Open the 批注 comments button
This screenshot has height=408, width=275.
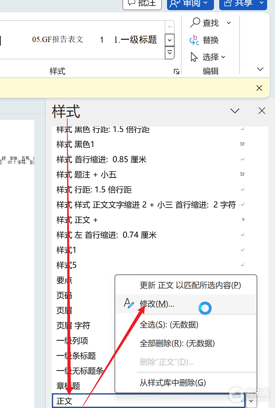click(x=142, y=3)
